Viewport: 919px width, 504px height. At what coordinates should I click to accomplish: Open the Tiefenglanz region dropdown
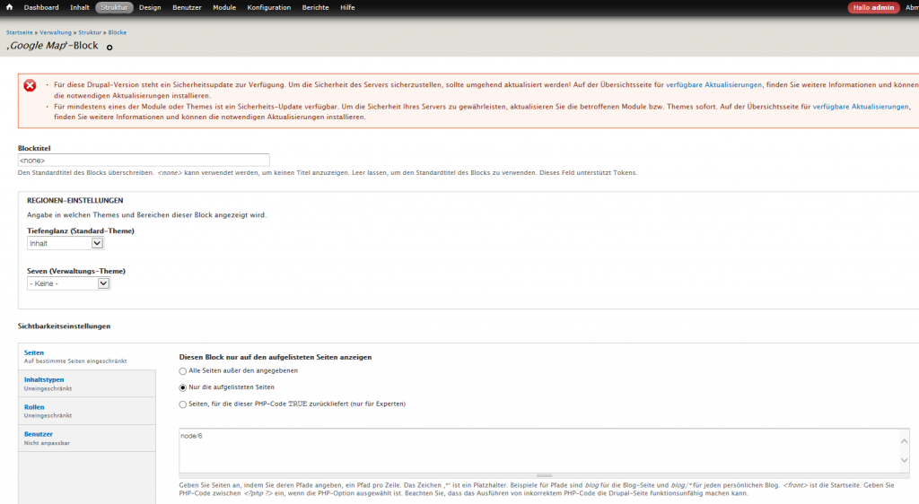pos(66,243)
